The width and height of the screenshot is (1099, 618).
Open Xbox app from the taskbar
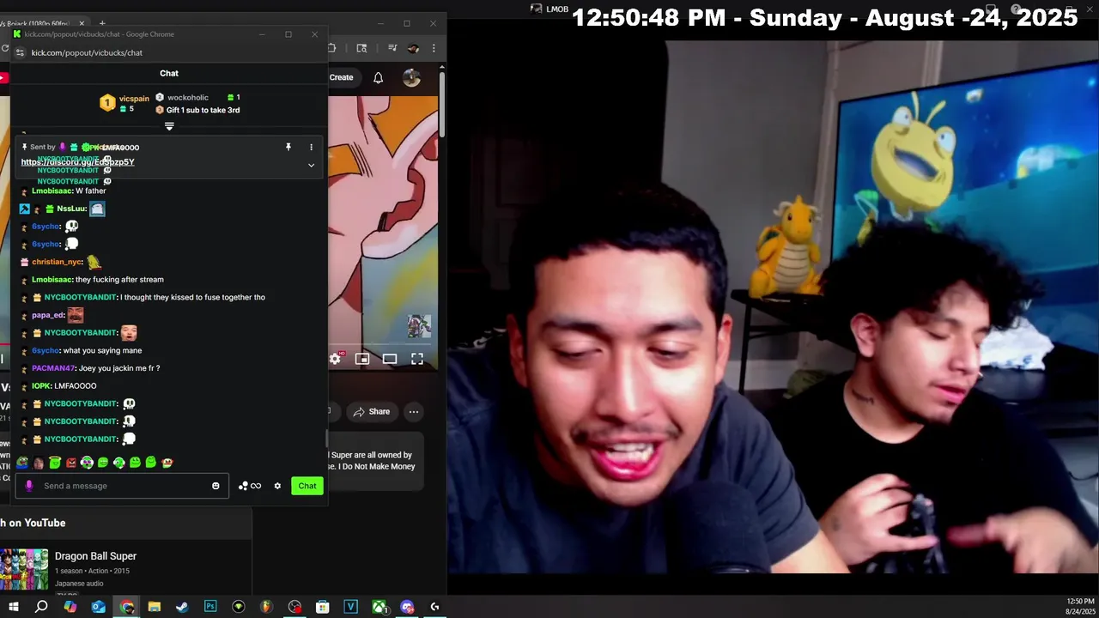(379, 607)
